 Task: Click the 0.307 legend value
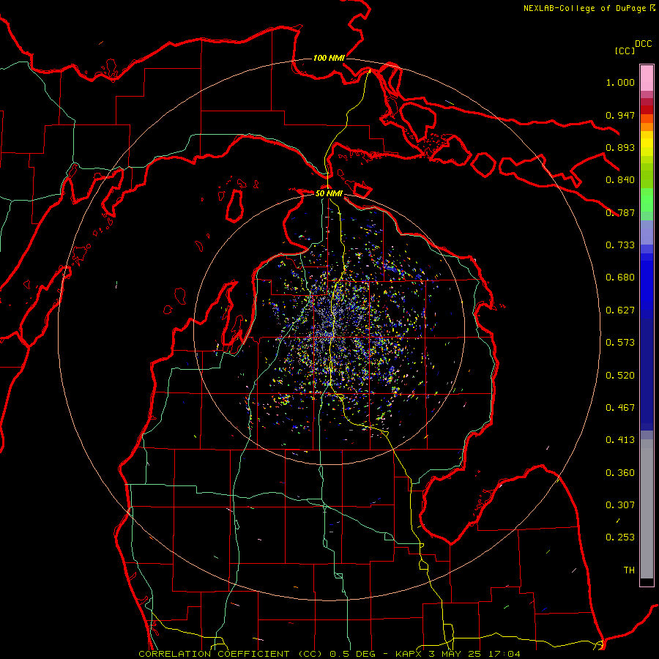coord(620,505)
